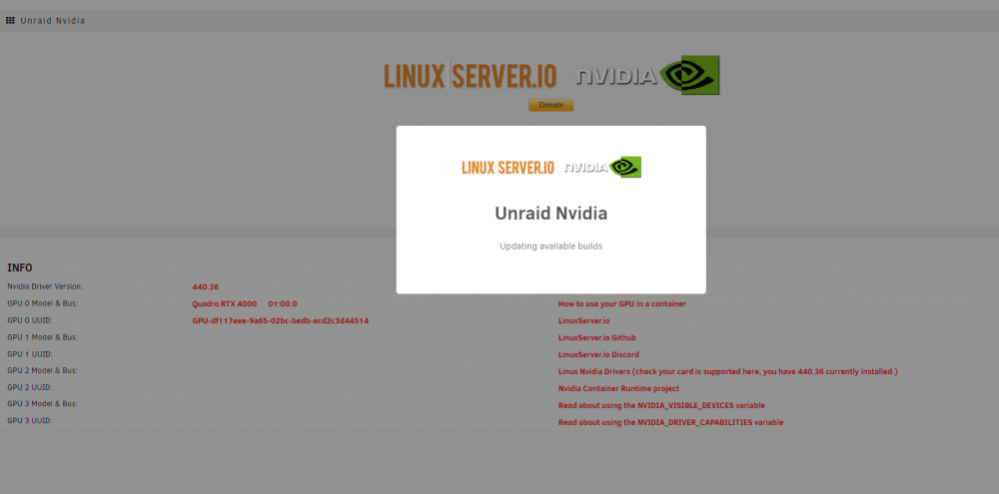Viewport: 999px width, 494px height.
Task: Click the GPU 1 Model & Bus label
Action: pos(42,336)
